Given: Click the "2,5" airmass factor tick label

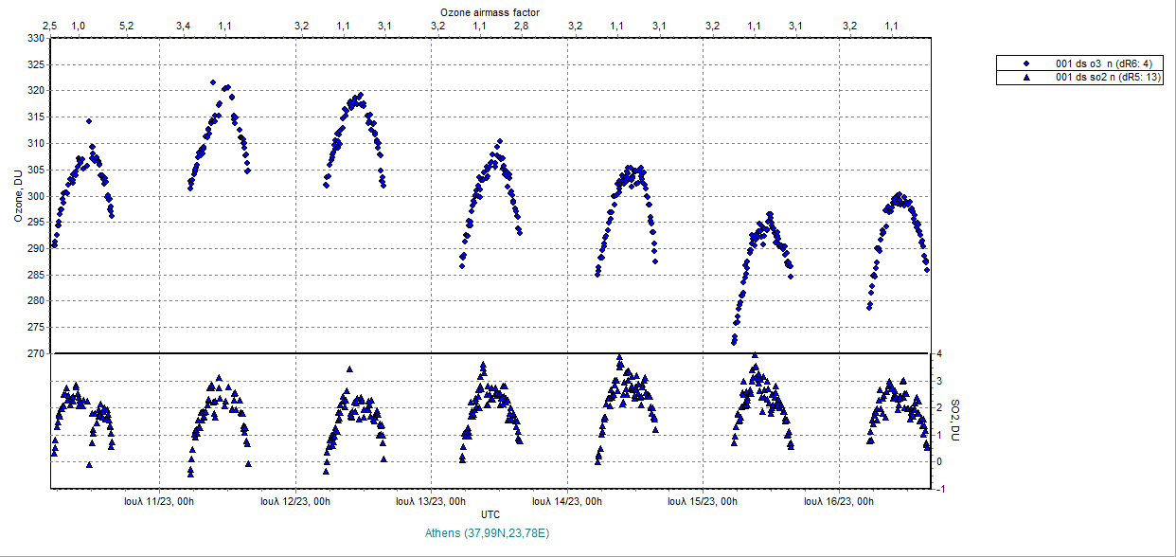Looking at the screenshot, I should [x=50, y=26].
